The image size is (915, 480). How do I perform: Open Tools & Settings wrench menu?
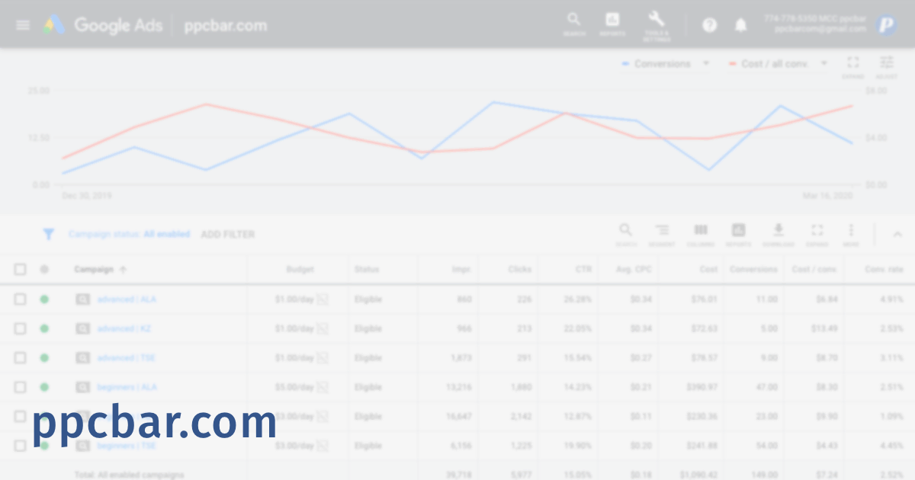coord(657,25)
